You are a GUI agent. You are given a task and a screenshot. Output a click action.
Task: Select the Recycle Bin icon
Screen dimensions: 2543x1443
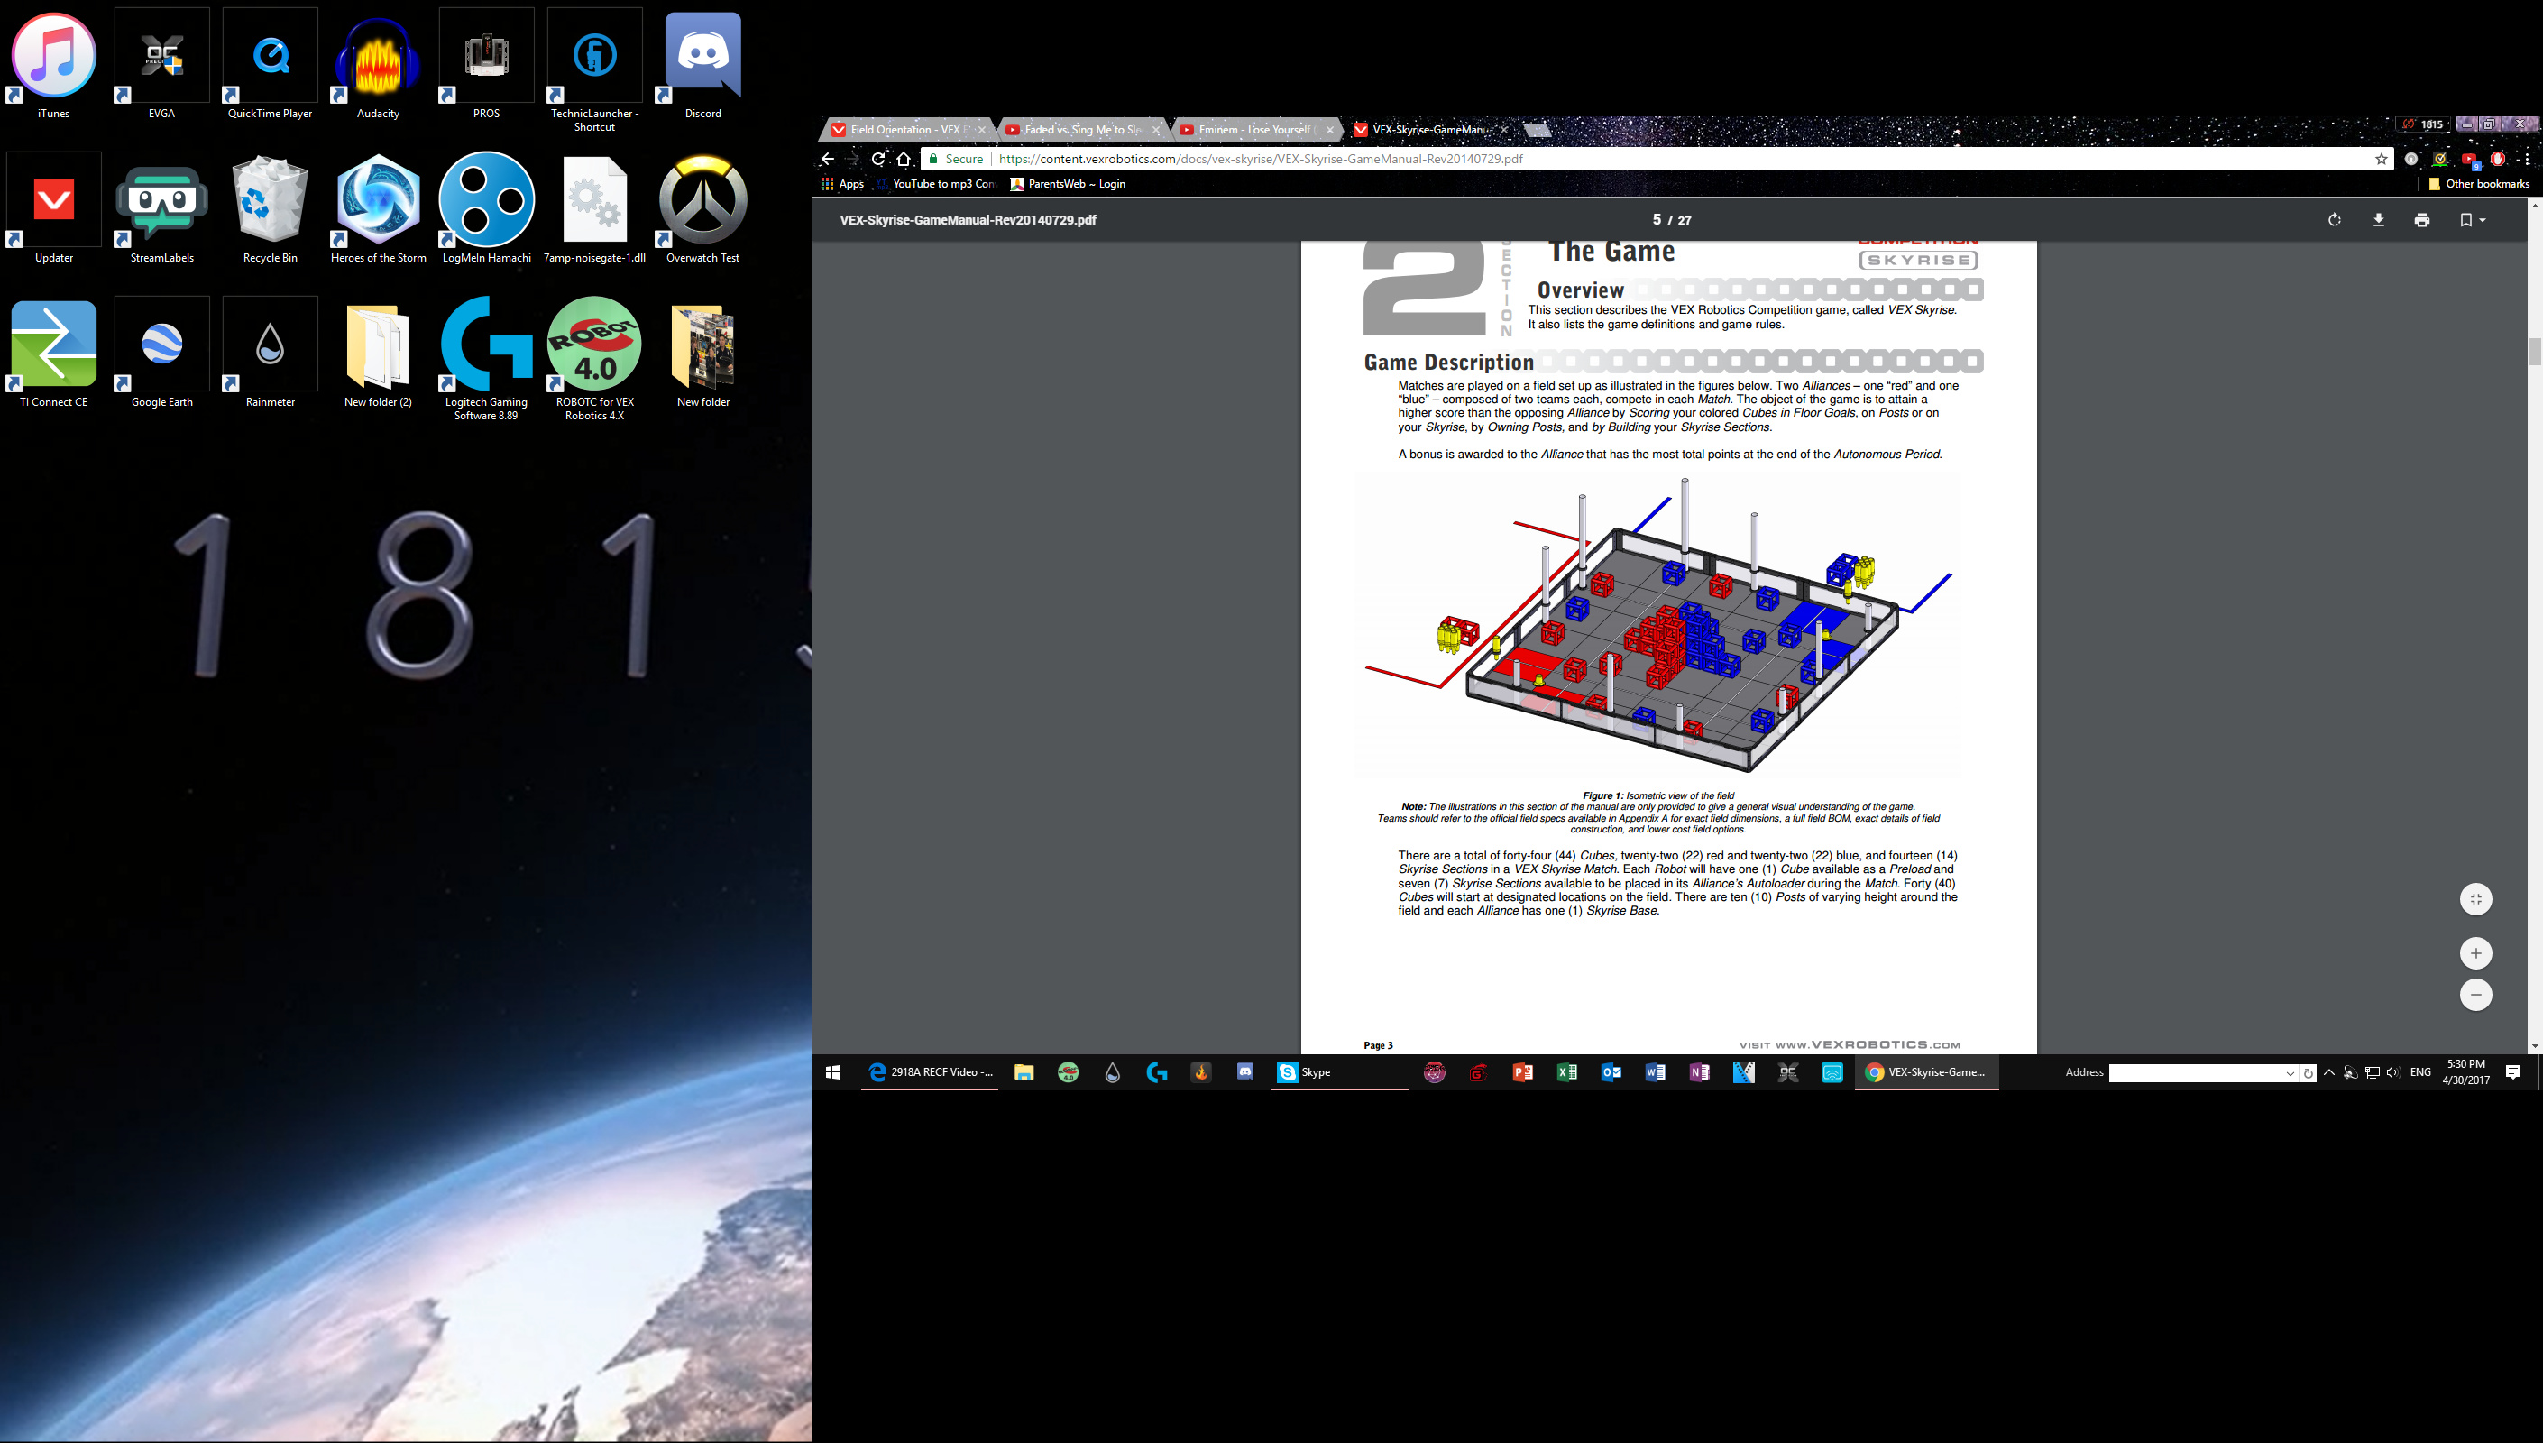(271, 209)
